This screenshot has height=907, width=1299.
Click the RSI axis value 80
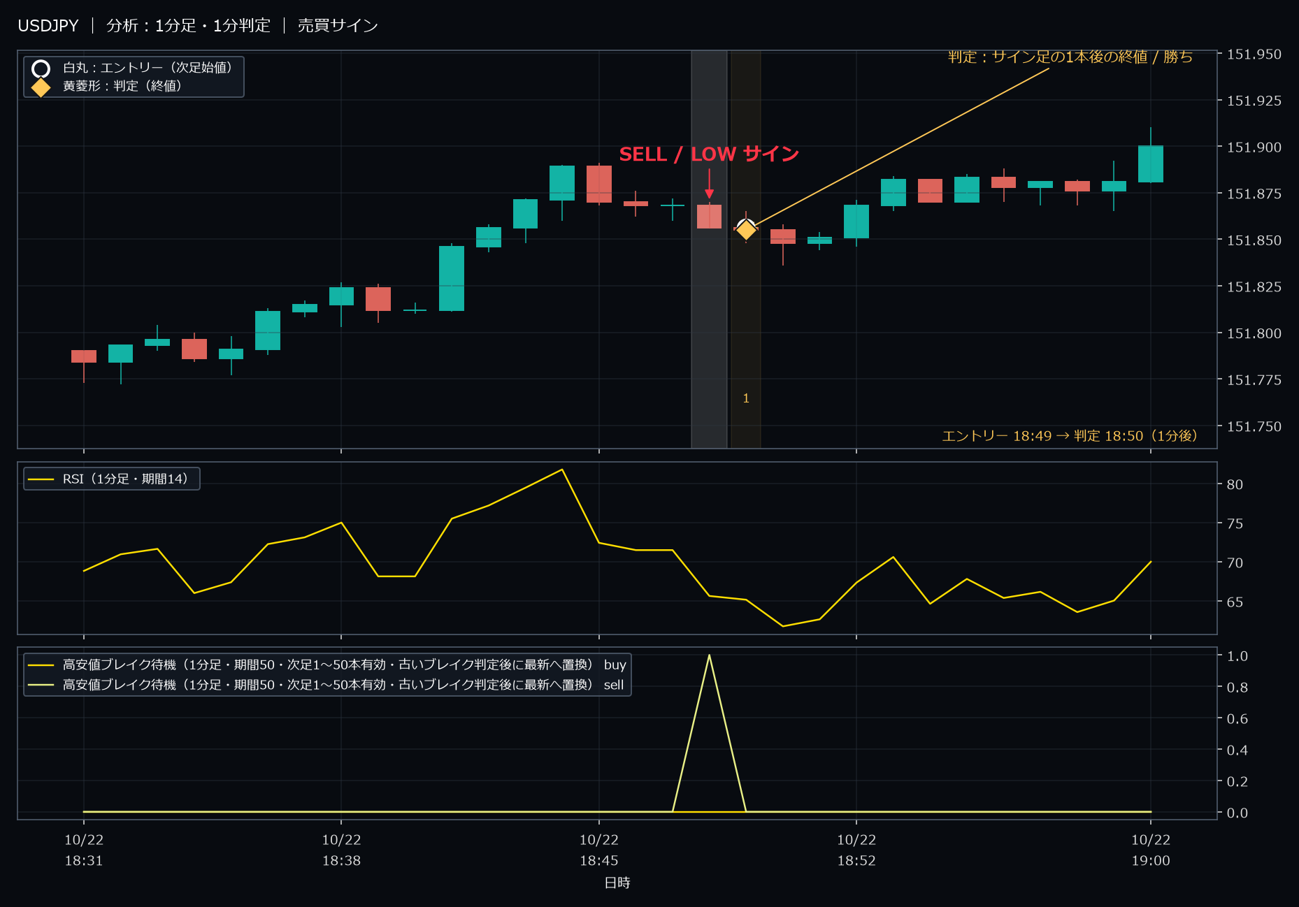[1235, 484]
